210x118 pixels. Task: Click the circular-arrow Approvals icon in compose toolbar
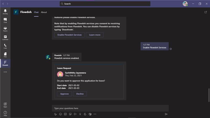tap(85, 114)
